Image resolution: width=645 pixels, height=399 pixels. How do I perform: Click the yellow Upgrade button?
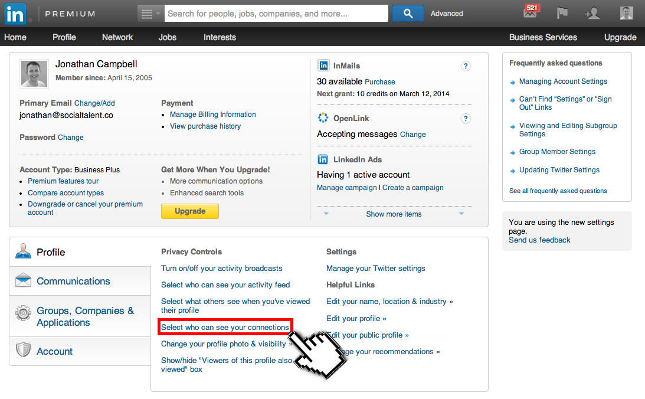pos(189,211)
